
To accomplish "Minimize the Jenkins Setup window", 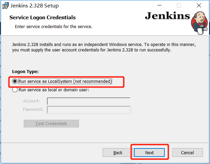I will click(x=159, y=5).
